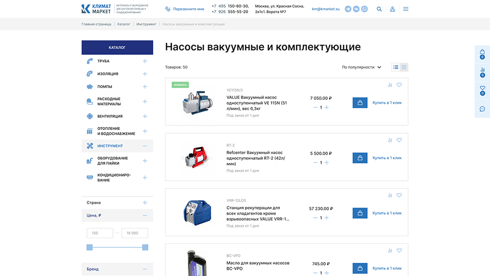Compare the Refcenter RT-2 pump

[390, 140]
